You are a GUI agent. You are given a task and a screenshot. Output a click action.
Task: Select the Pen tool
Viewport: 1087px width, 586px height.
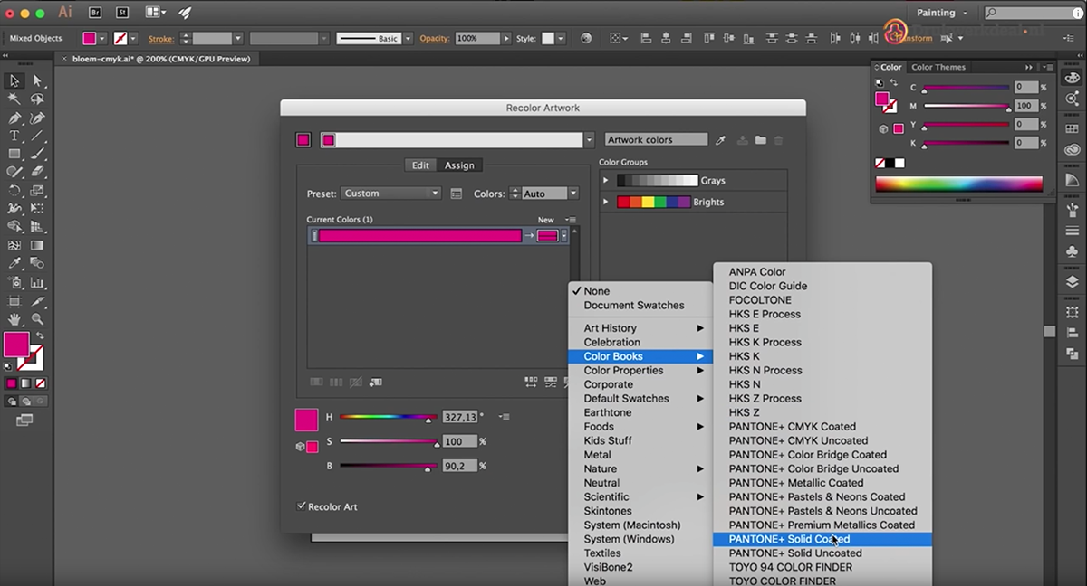(14, 118)
